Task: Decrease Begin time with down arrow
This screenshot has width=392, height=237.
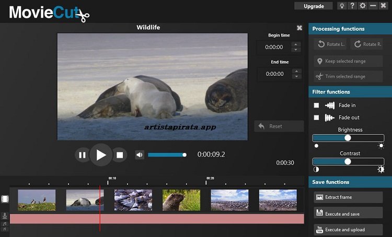Action: coord(296,50)
